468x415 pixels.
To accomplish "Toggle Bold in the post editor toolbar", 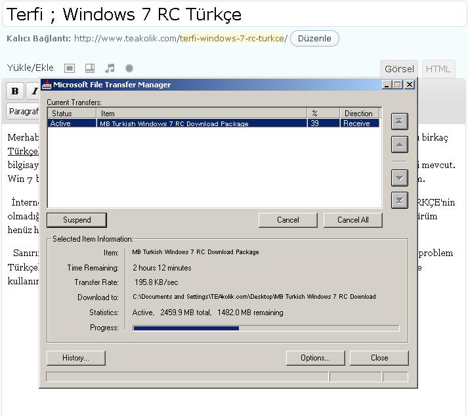I will click(x=15, y=91).
